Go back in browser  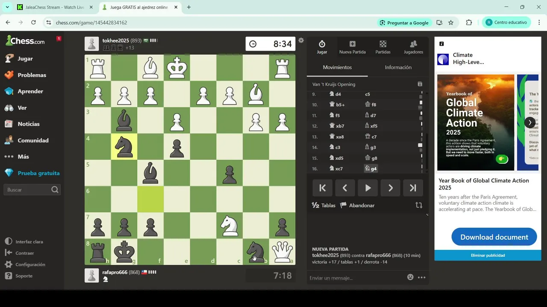[8, 23]
